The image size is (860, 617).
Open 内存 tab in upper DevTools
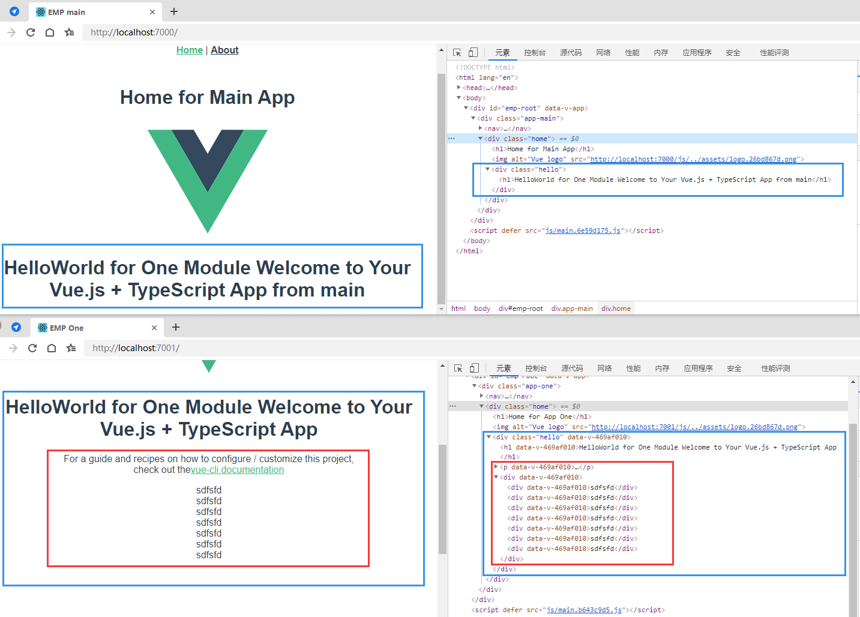661,53
